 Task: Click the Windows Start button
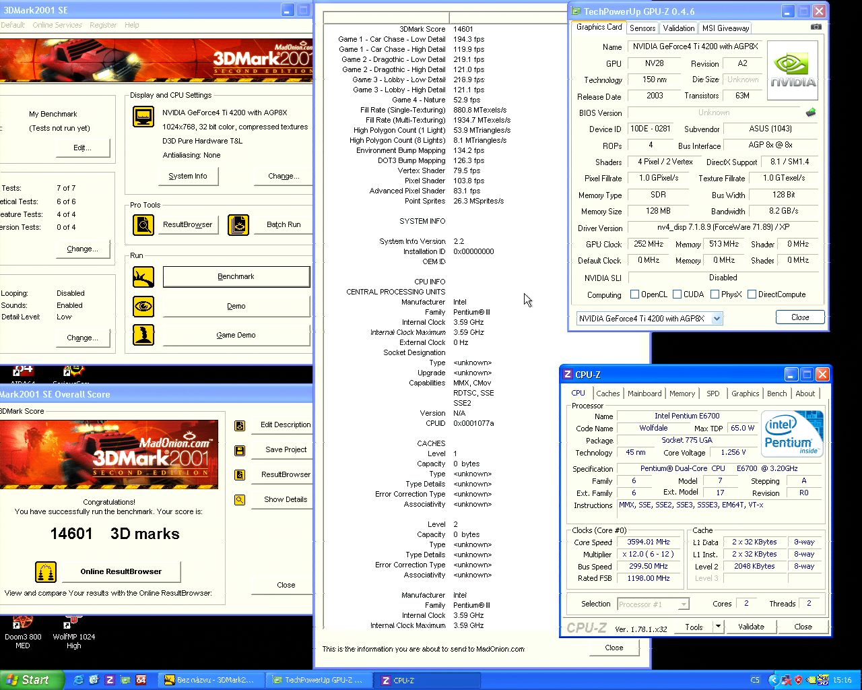32,680
